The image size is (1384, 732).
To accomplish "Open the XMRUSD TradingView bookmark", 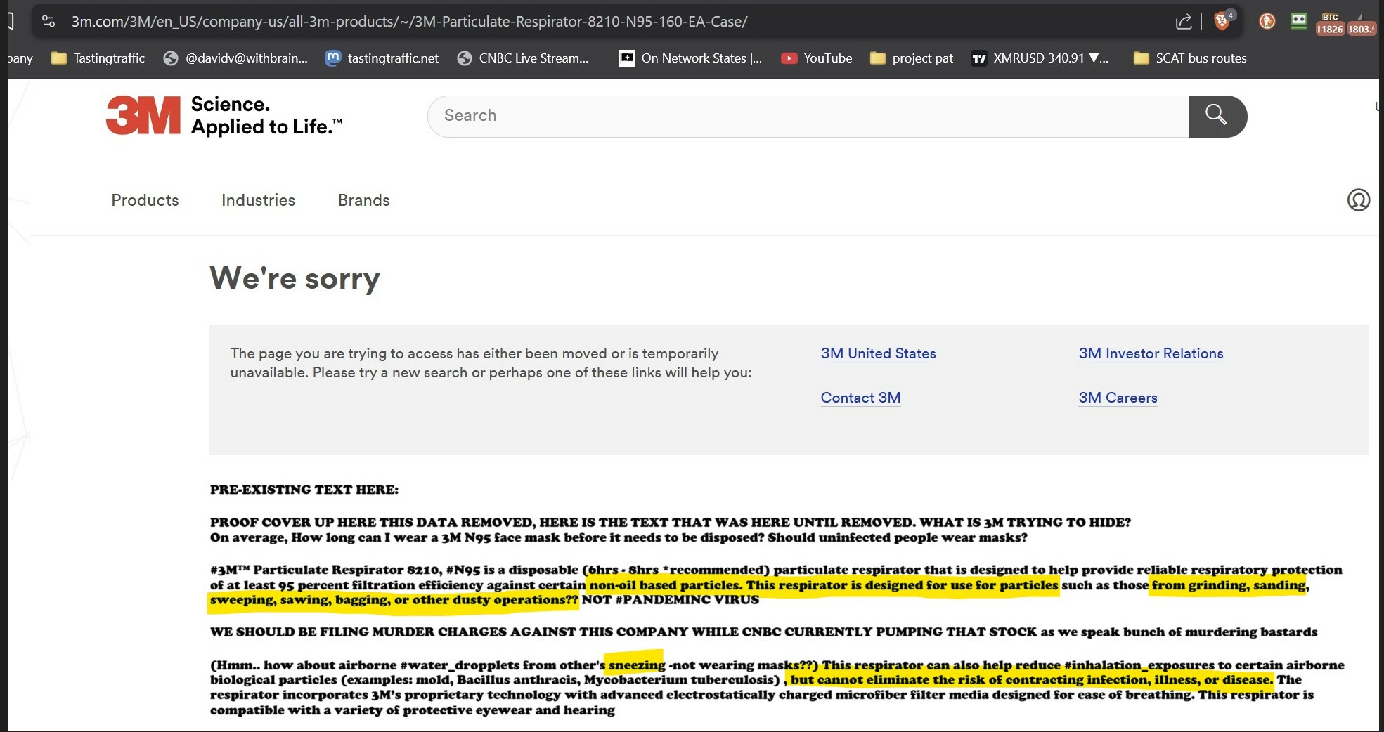I will point(1040,58).
